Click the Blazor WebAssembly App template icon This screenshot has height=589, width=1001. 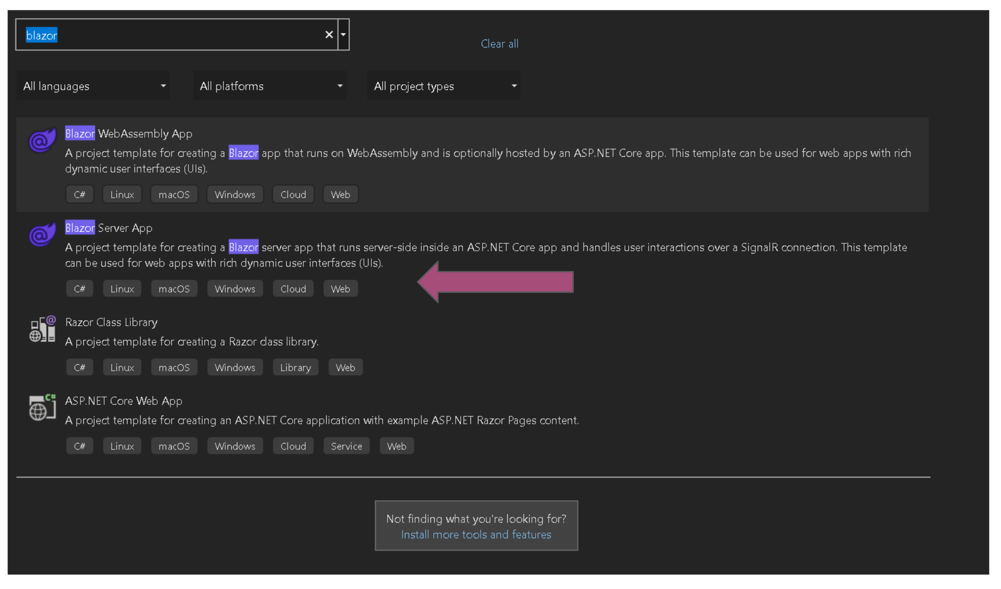click(x=42, y=140)
